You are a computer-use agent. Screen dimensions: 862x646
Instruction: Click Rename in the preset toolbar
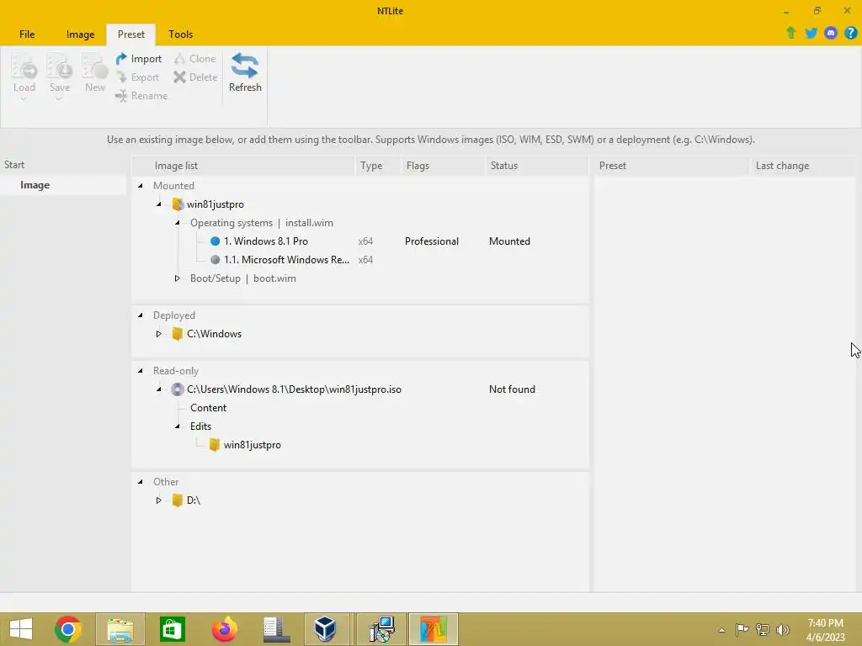pyautogui.click(x=141, y=96)
